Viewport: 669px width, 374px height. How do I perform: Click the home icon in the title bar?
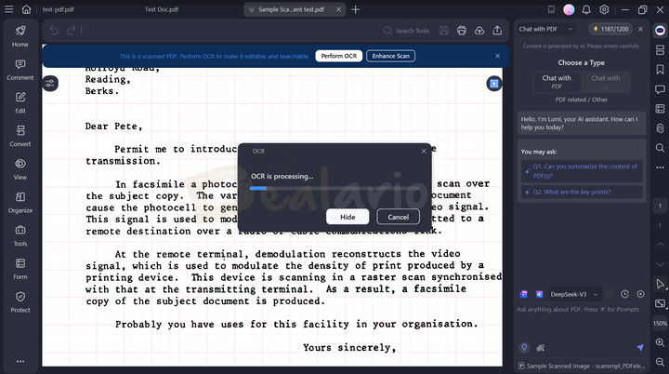pos(26,9)
